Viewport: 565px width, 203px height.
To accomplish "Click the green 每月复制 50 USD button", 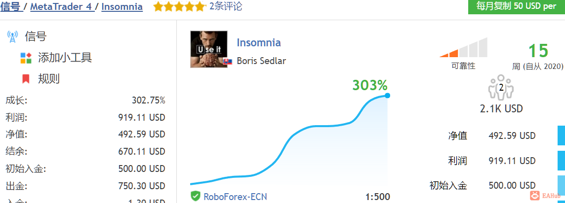I will pyautogui.click(x=517, y=7).
